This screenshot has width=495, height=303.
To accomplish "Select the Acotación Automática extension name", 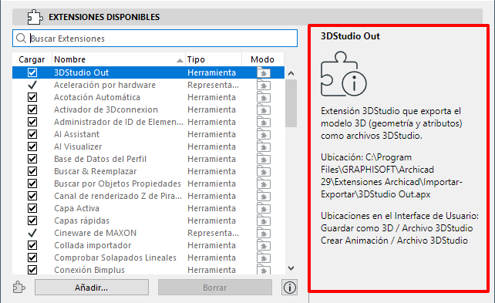I will [x=97, y=97].
